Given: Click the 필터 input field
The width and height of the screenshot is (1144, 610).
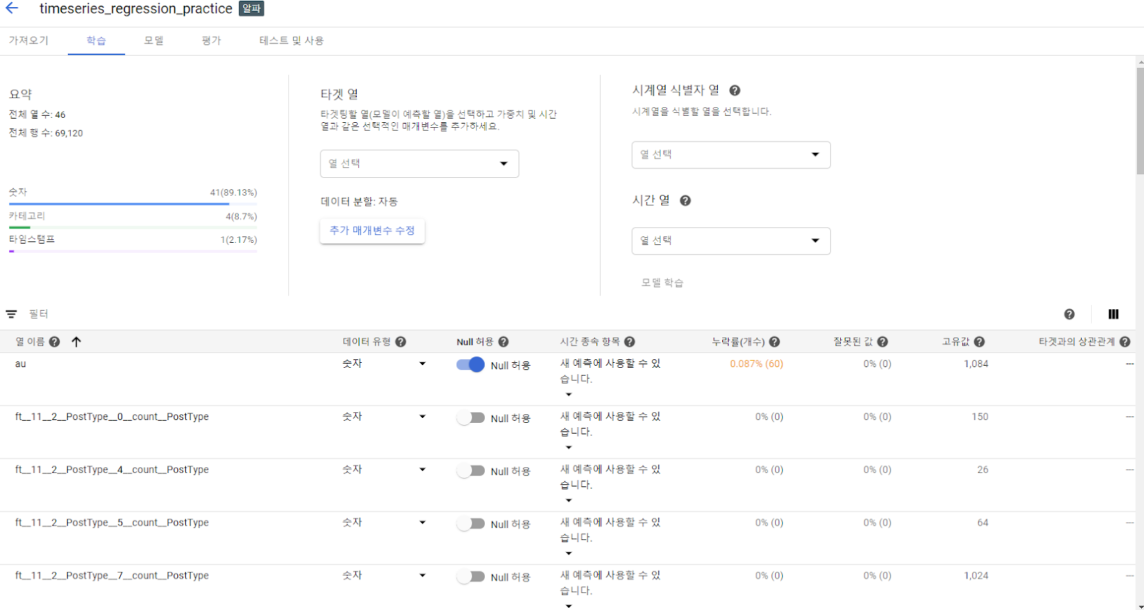Looking at the screenshot, I should [39, 314].
